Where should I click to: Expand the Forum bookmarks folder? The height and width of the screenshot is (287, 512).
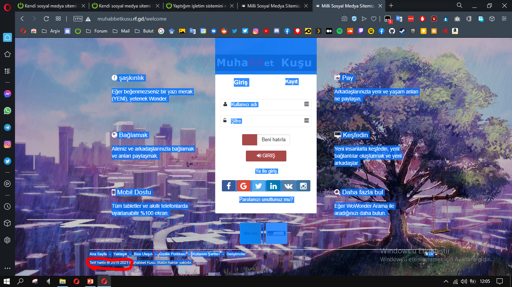pyautogui.click(x=97, y=31)
